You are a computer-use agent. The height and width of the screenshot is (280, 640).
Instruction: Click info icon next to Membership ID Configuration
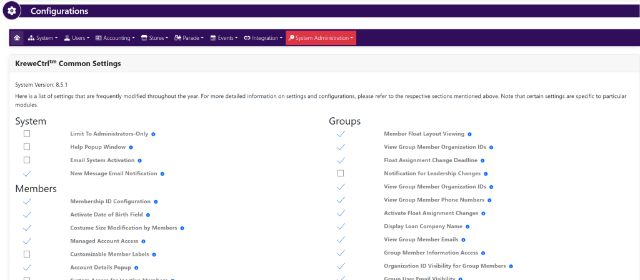click(x=156, y=201)
